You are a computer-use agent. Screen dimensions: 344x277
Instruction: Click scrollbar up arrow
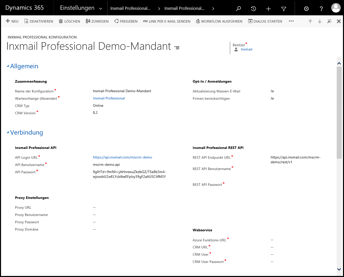click(339, 64)
